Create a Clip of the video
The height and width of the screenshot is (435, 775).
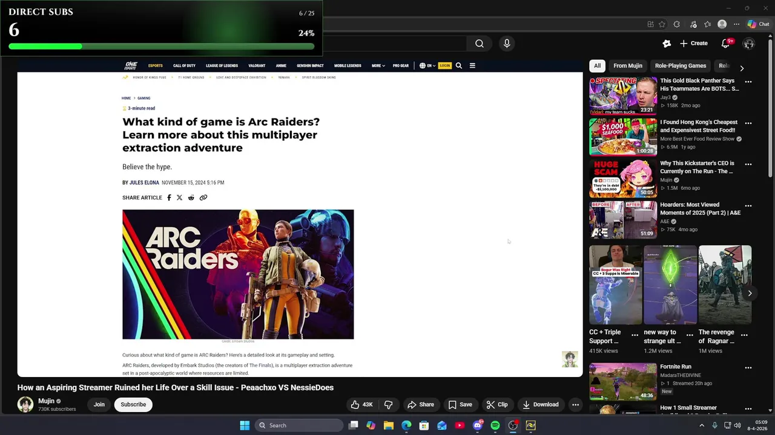tap(497, 405)
